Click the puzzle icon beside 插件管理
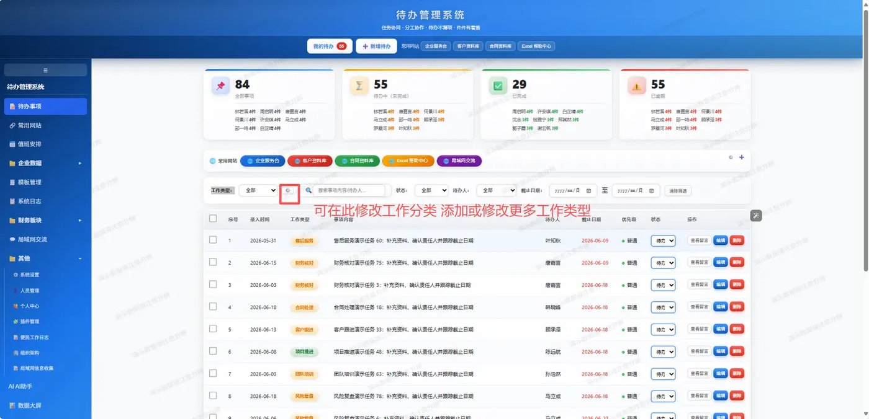 point(16,322)
